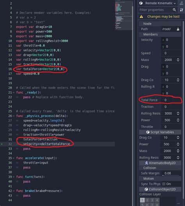Click the script minimap preview
185x206 pixels.
pyautogui.click(x=123, y=15)
